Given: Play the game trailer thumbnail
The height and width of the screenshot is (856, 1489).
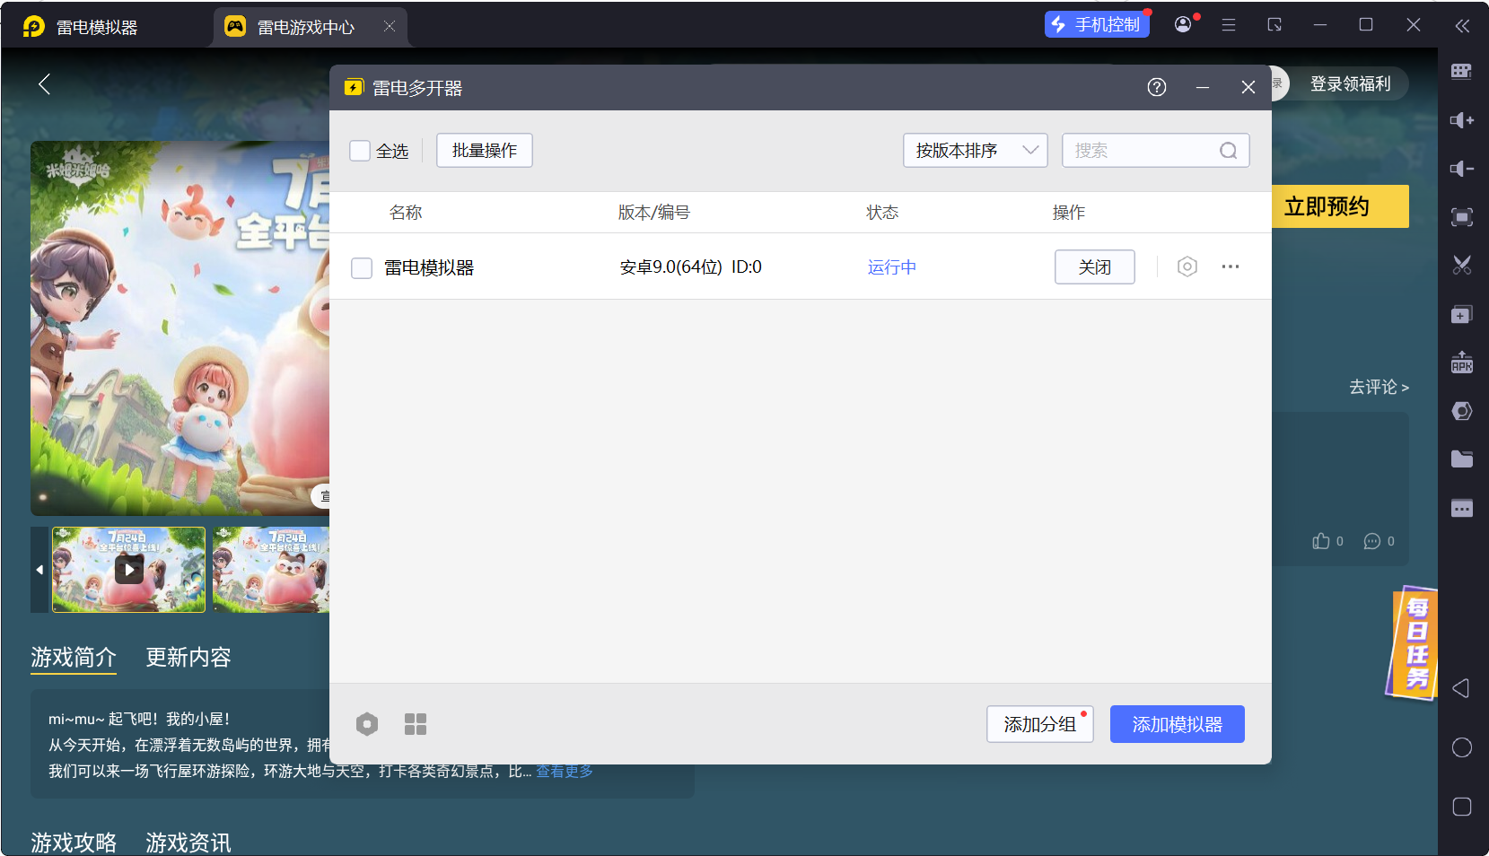Looking at the screenshot, I should coord(128,569).
